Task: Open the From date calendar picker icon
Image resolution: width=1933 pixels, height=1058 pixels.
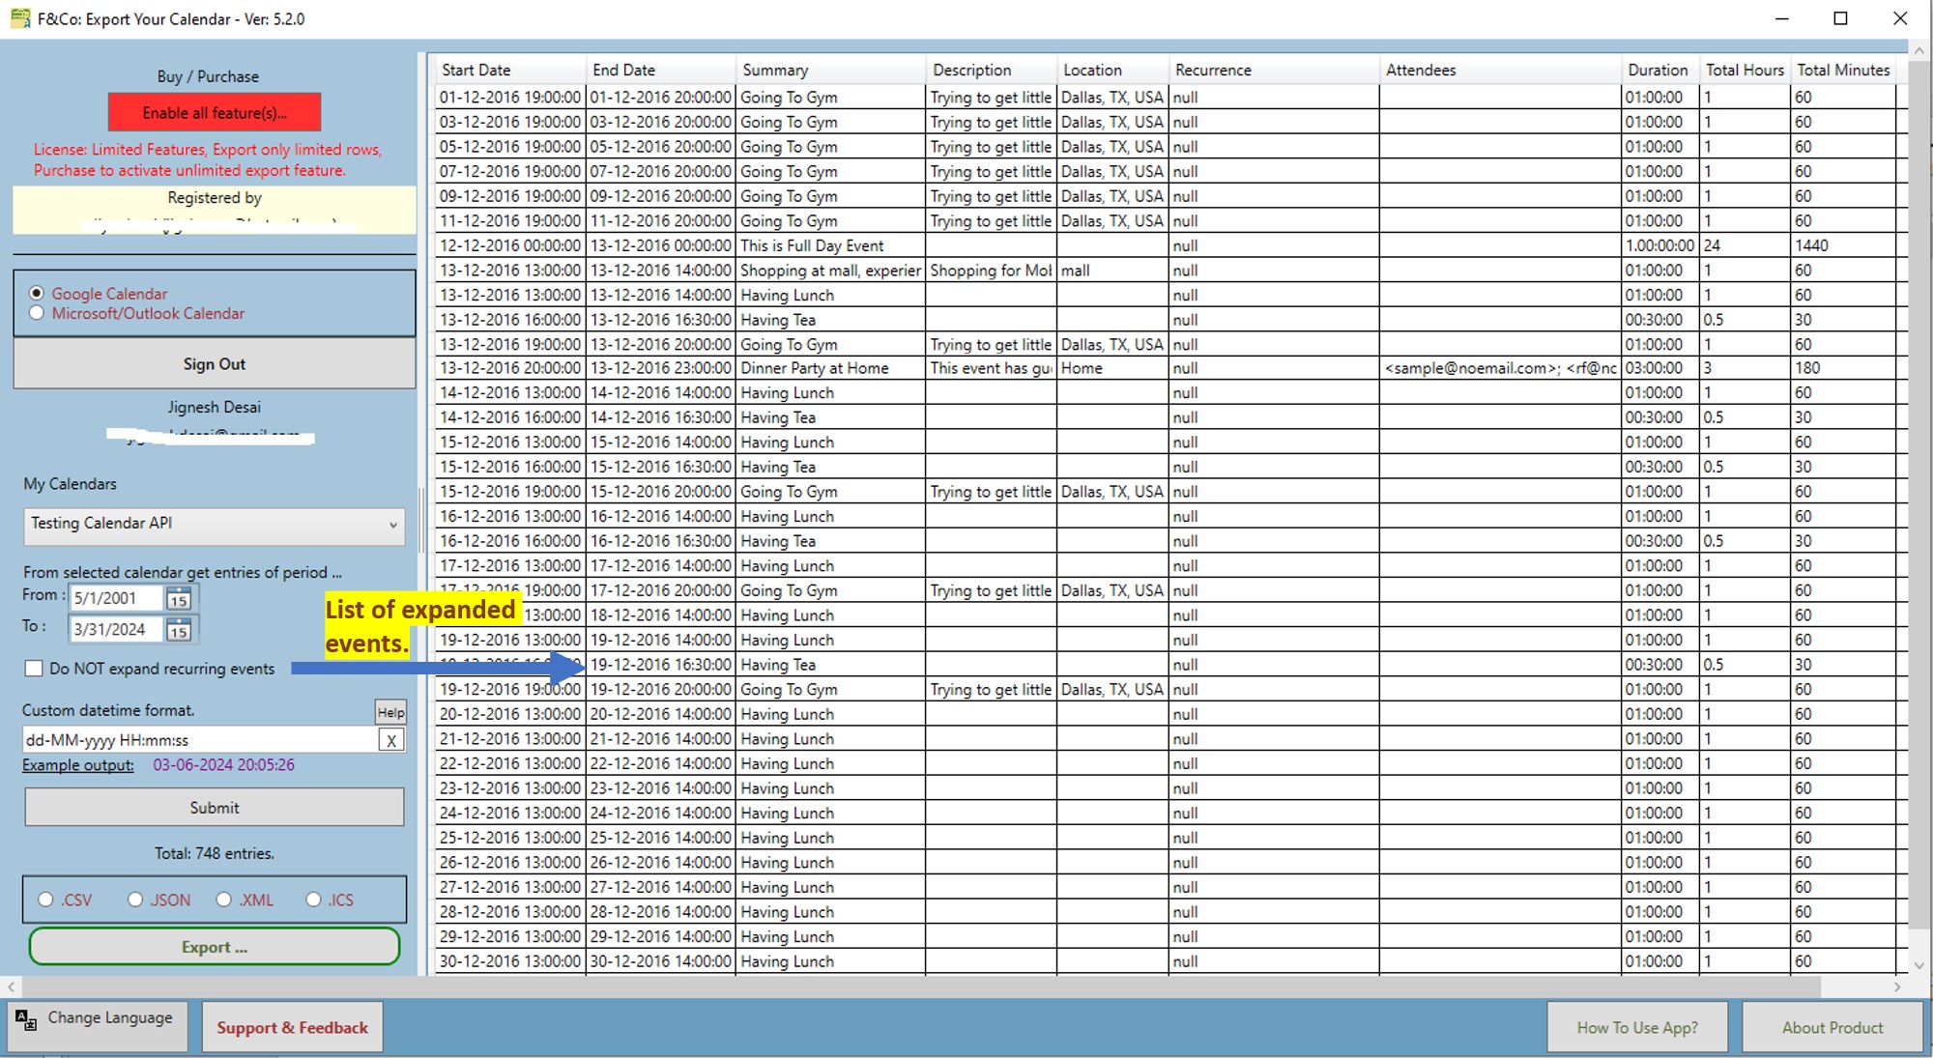Action: (x=178, y=599)
